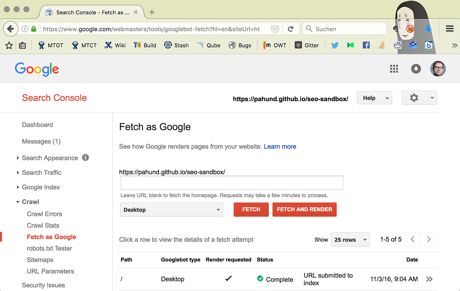Open the 25 rows dropdown
This screenshot has height=291, width=460.
tap(350, 240)
